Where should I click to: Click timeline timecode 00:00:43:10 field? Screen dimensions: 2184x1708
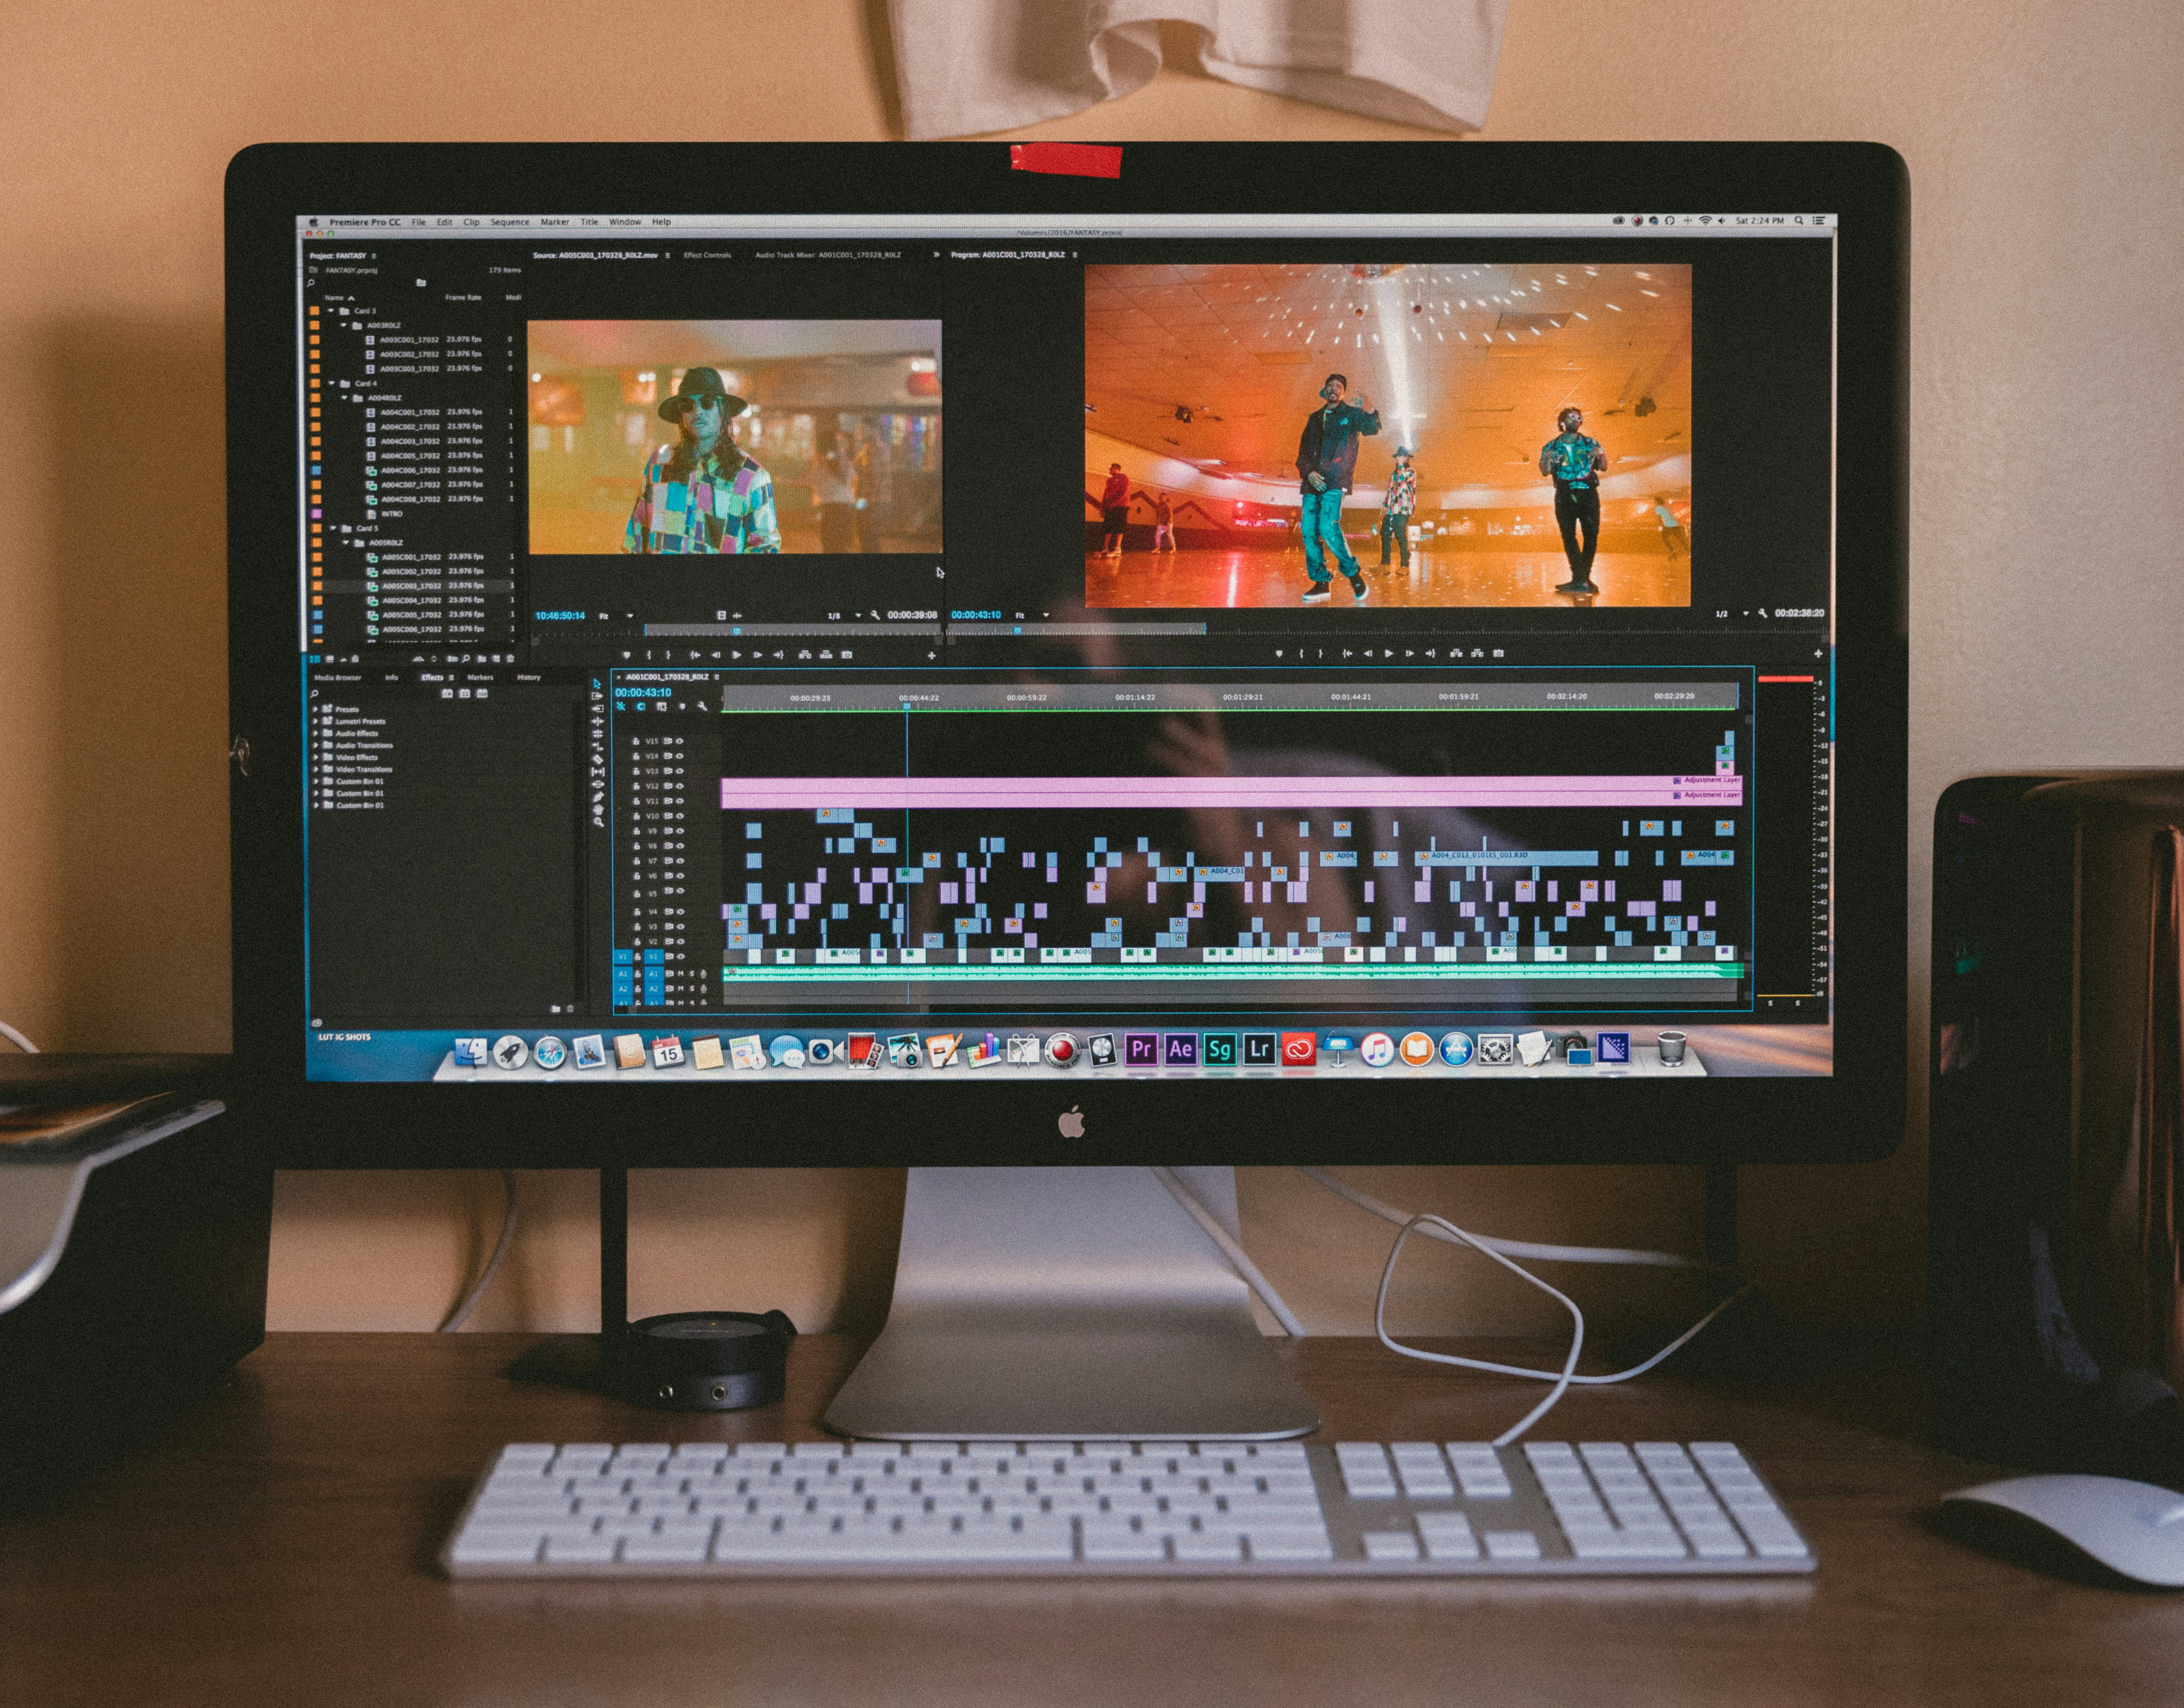point(643,693)
